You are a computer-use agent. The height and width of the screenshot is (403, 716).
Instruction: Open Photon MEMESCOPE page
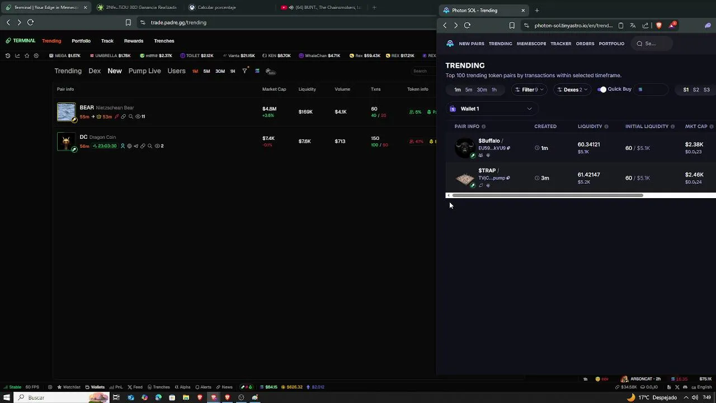click(531, 44)
